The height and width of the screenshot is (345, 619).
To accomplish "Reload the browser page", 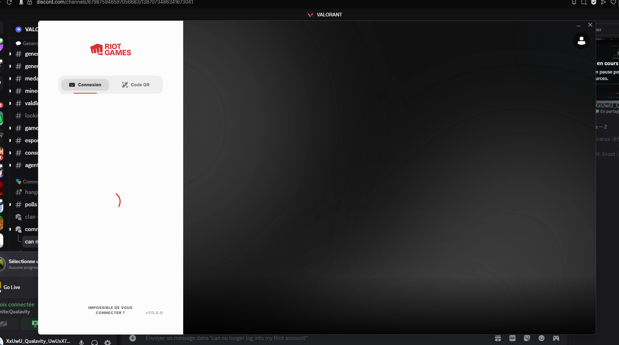I will 9,2.
